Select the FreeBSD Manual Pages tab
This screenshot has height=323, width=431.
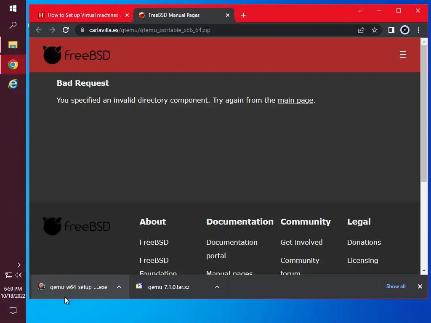click(x=184, y=15)
